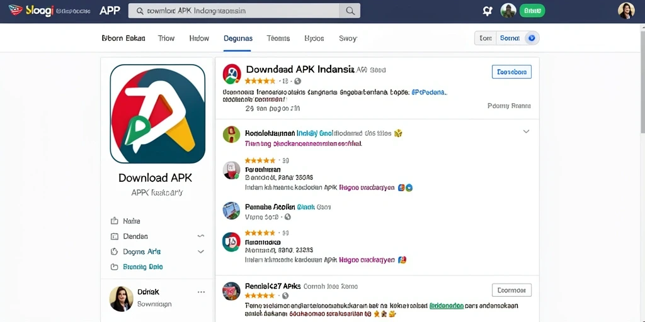This screenshot has width=645, height=322.
Task: Click the second five-star rating '99' row
Action: (x=266, y=233)
